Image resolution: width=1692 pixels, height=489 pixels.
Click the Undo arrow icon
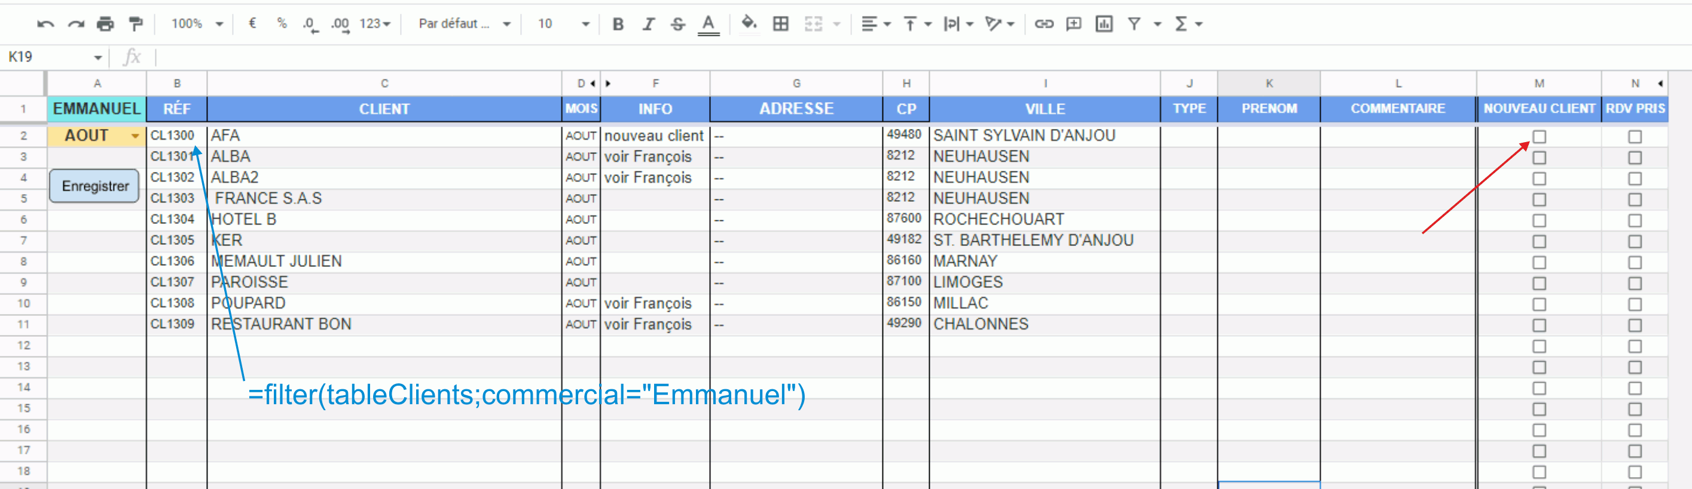[x=45, y=24]
